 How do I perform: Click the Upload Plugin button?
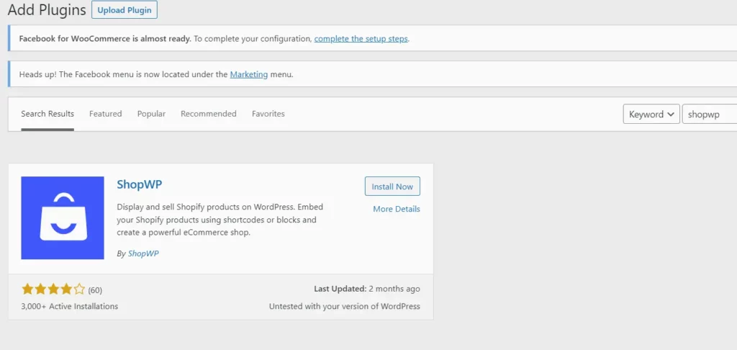coord(124,10)
